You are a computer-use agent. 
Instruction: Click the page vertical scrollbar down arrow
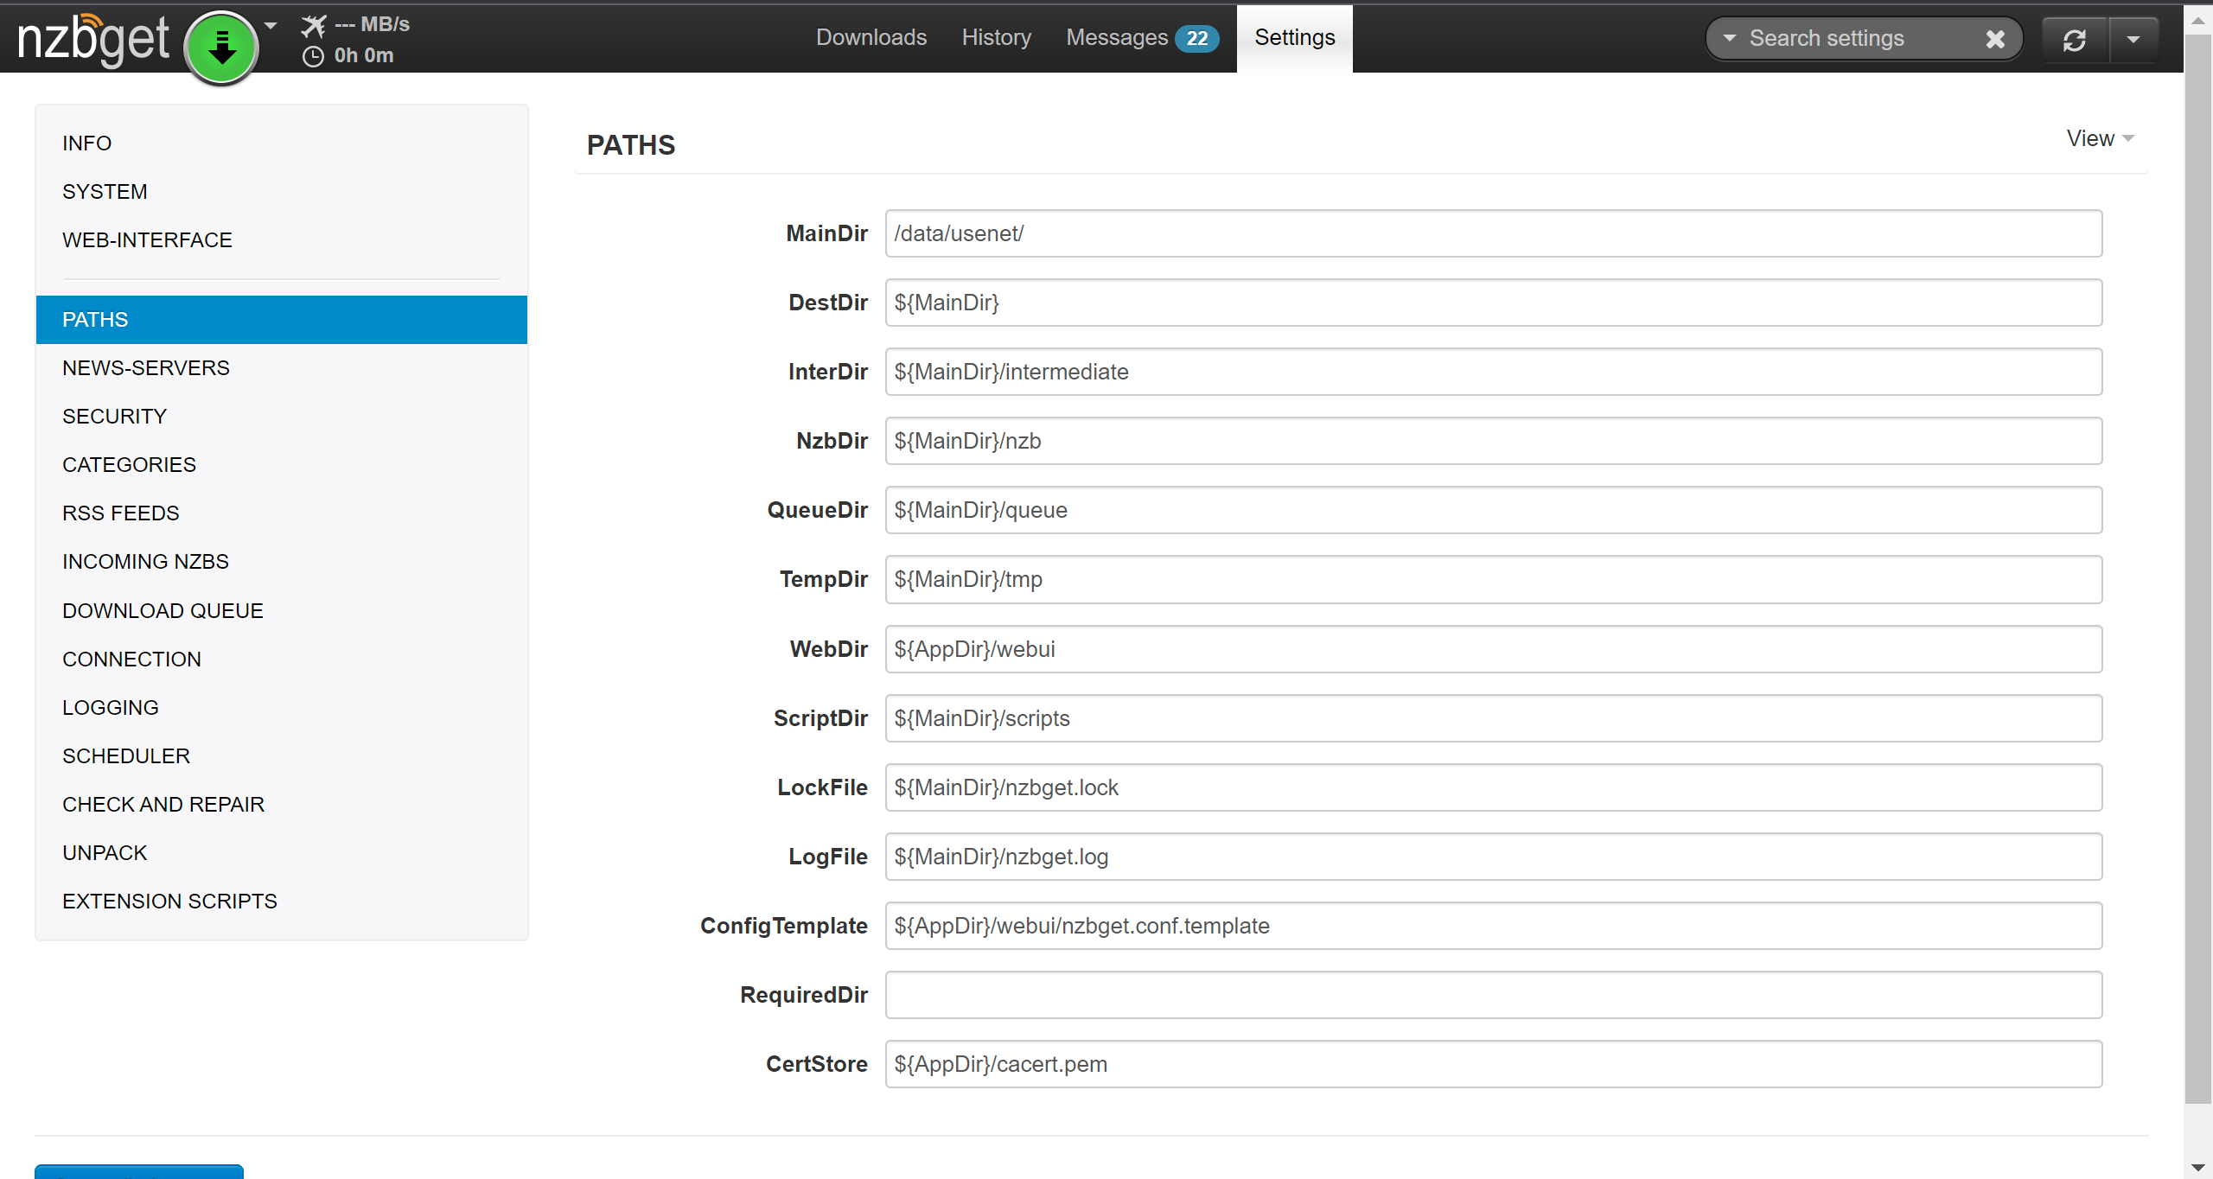[x=2197, y=1168]
